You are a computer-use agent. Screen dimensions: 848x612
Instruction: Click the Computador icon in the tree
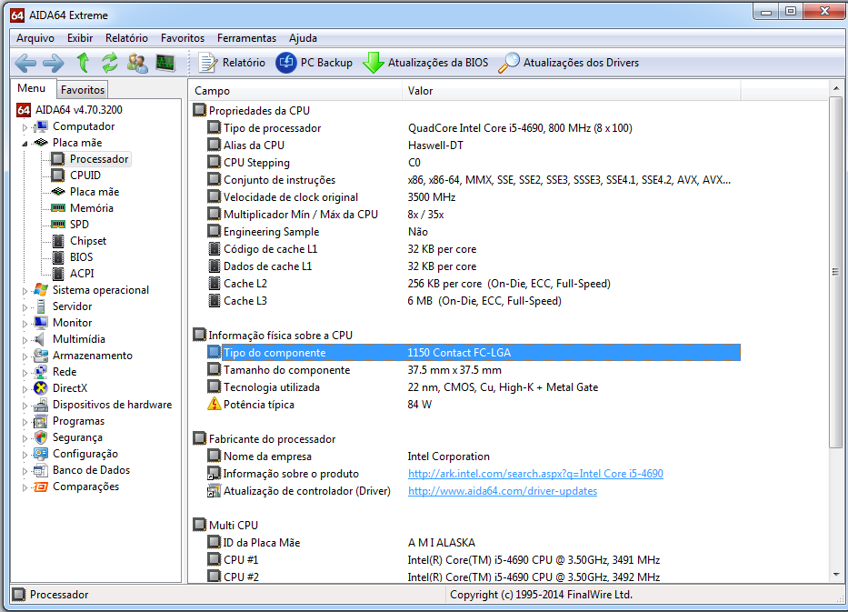[x=41, y=126]
